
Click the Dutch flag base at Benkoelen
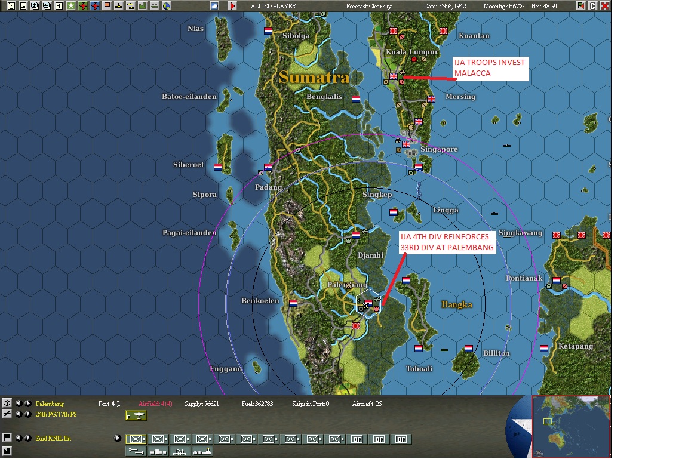pyautogui.click(x=293, y=303)
